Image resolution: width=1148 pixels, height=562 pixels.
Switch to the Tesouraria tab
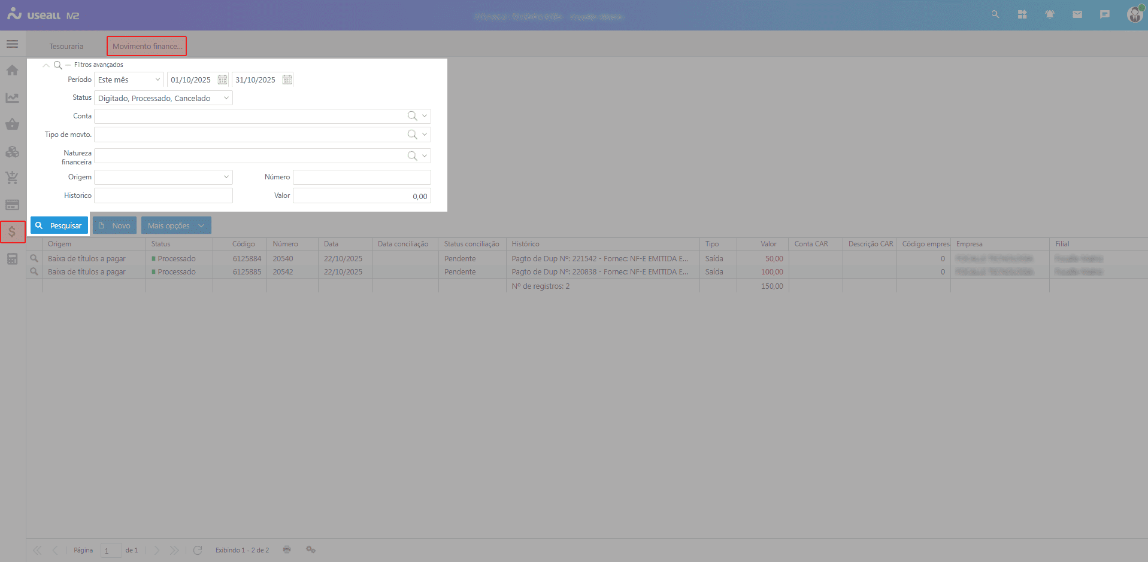(x=66, y=47)
